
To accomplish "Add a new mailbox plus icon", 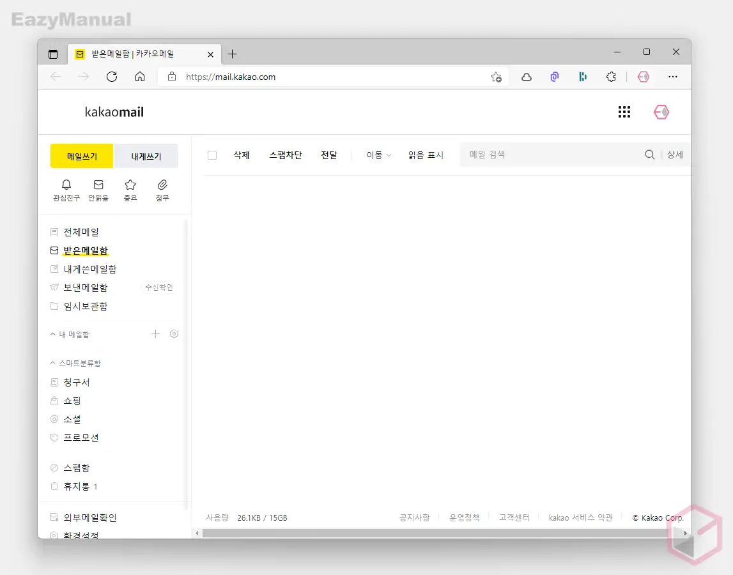I will [156, 333].
